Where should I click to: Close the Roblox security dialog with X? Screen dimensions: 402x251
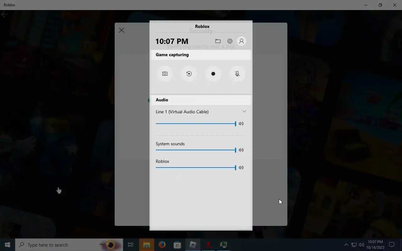[122, 30]
